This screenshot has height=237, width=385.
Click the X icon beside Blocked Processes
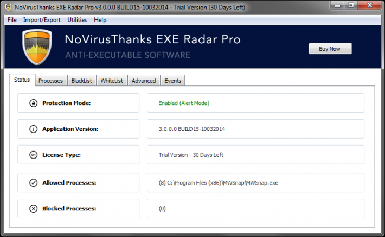(34, 208)
